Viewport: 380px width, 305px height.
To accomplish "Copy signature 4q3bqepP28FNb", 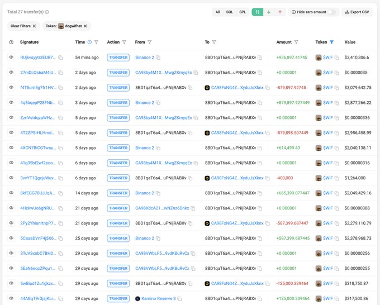I will pos(60,103).
